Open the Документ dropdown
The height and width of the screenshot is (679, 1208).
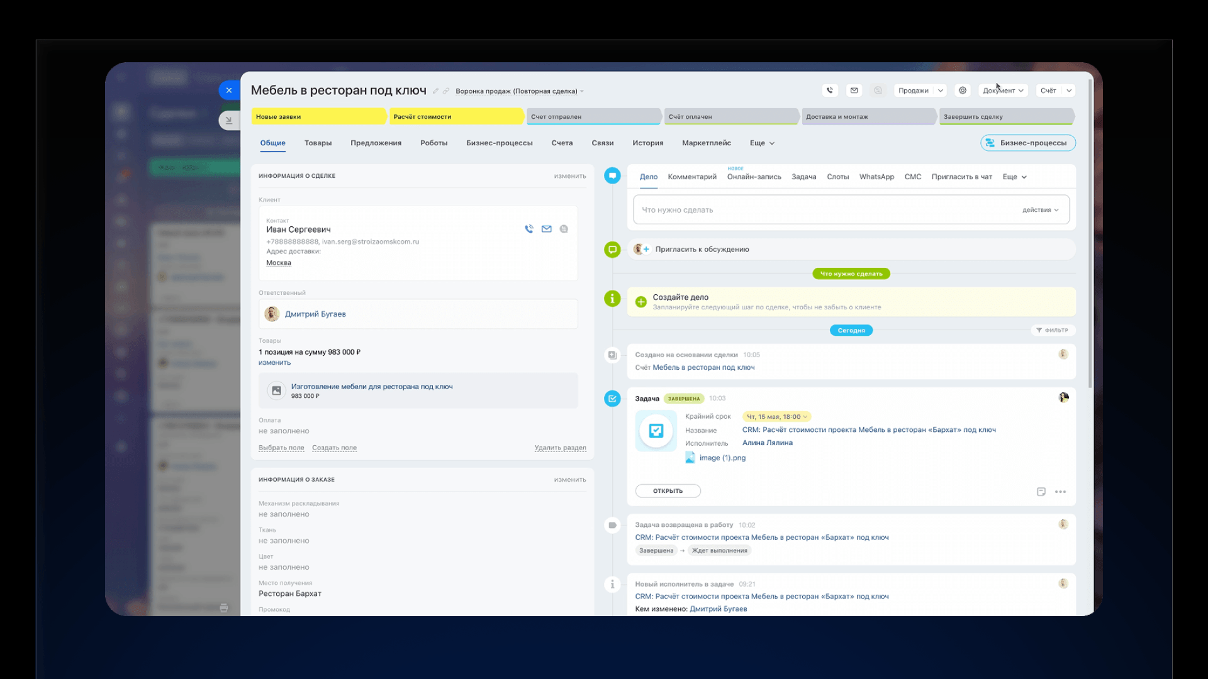pyautogui.click(x=1003, y=91)
